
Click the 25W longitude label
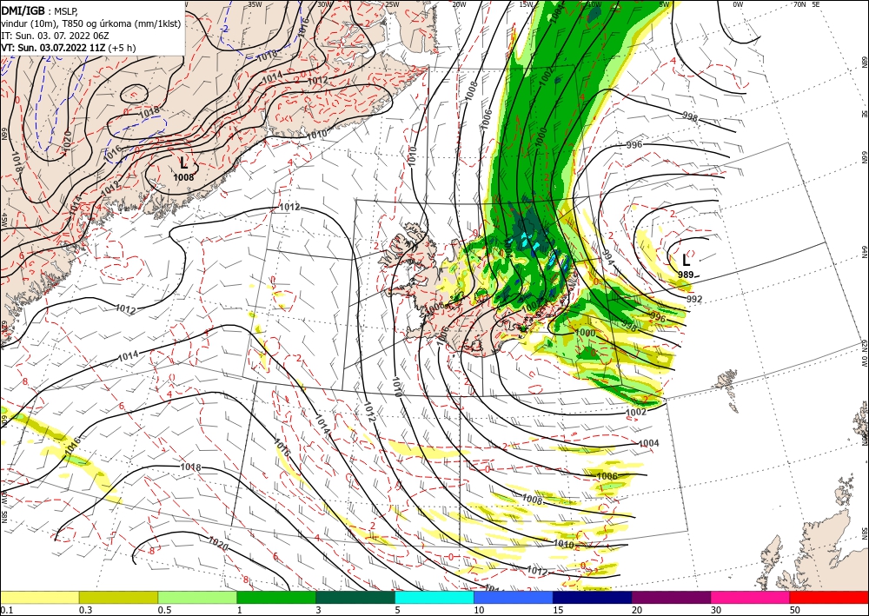tap(391, 3)
